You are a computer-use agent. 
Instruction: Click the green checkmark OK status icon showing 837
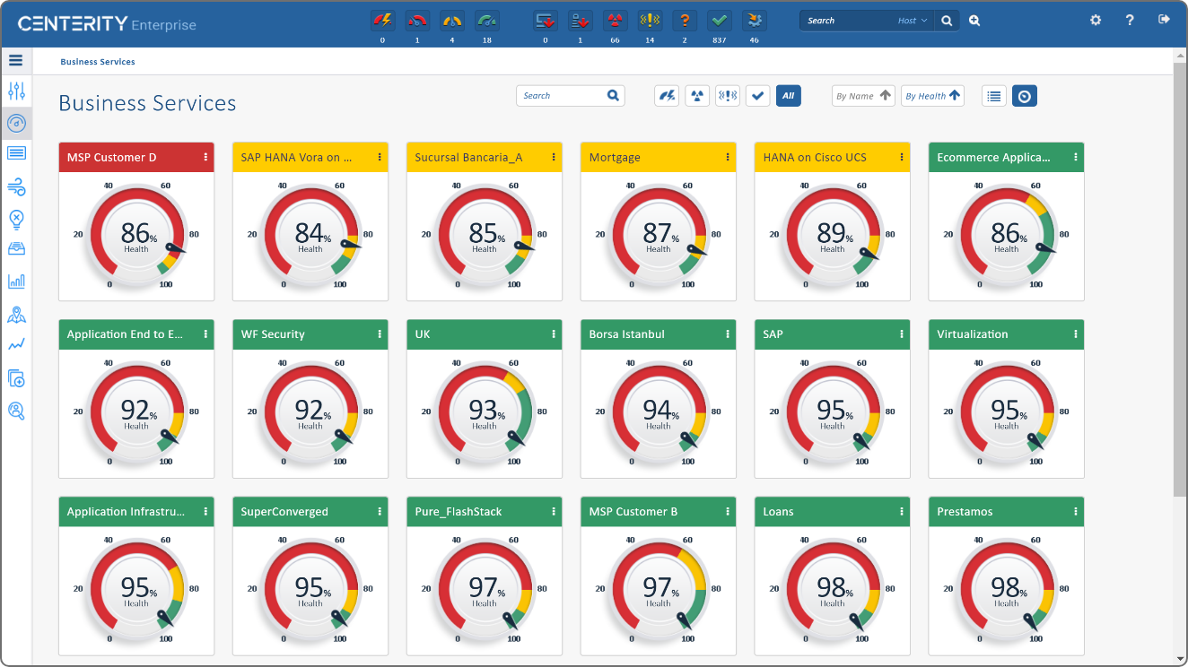point(719,20)
